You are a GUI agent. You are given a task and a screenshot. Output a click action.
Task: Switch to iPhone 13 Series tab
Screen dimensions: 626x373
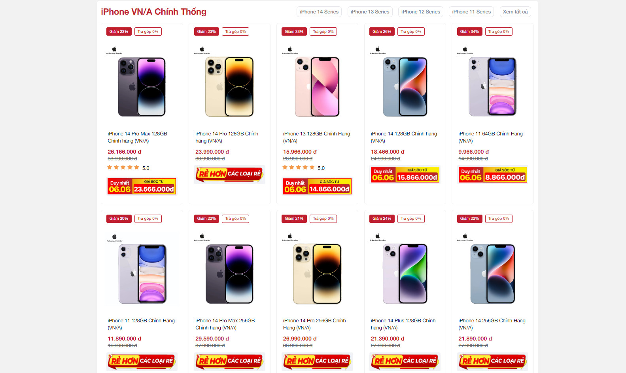click(x=370, y=12)
